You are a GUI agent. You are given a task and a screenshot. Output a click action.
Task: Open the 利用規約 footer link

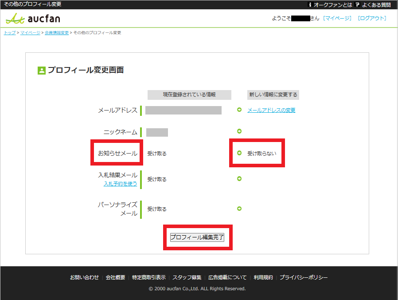(x=263, y=277)
